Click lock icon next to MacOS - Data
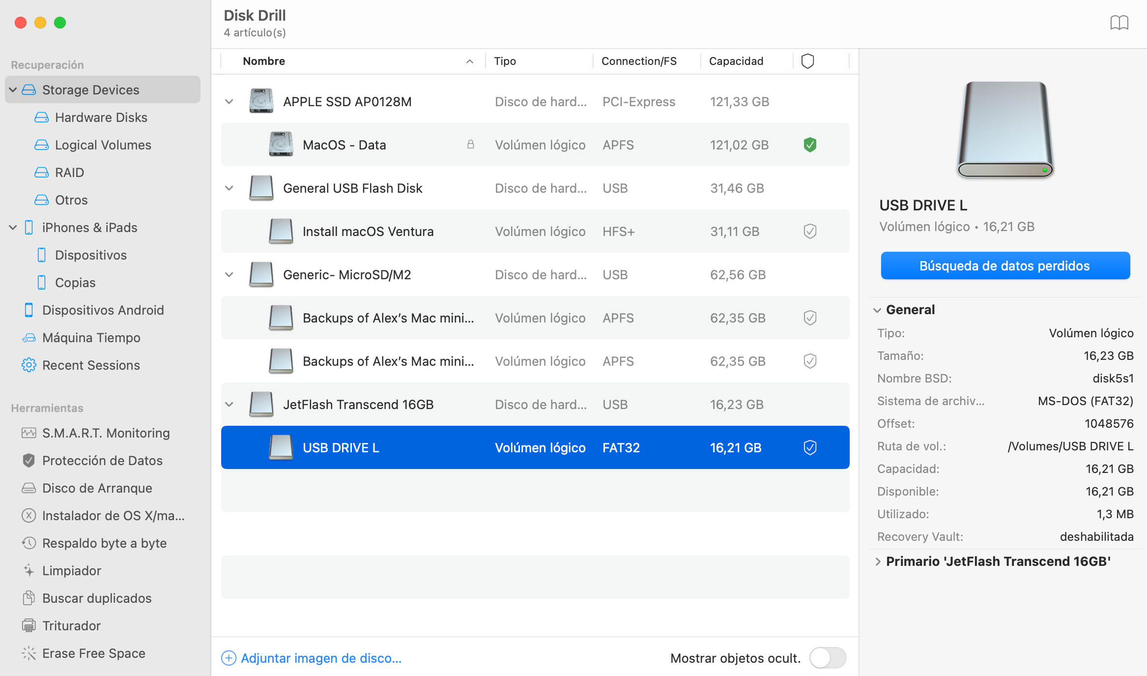This screenshot has height=676, width=1147. pos(470,145)
